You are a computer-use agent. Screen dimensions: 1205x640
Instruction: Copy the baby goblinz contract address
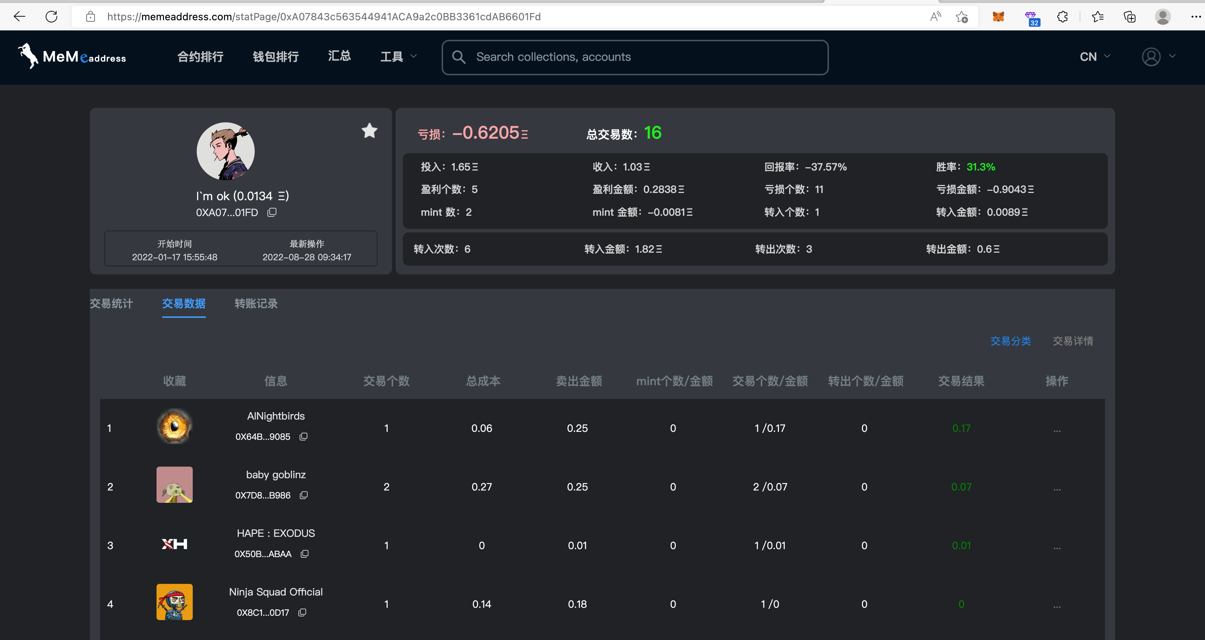click(304, 495)
